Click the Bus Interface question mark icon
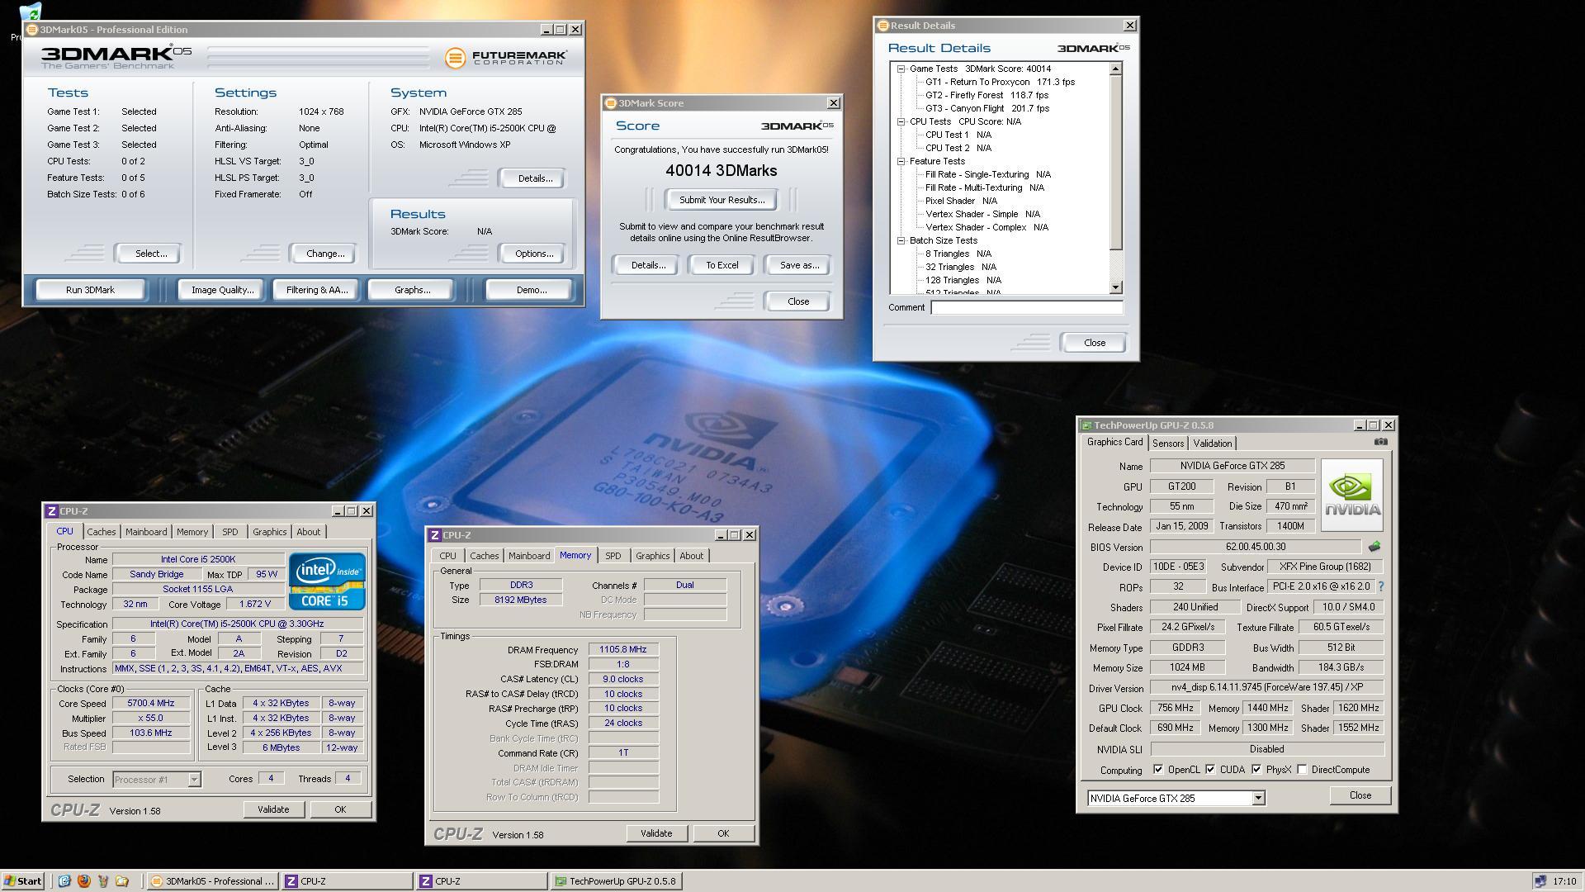The image size is (1585, 892). 1381,586
